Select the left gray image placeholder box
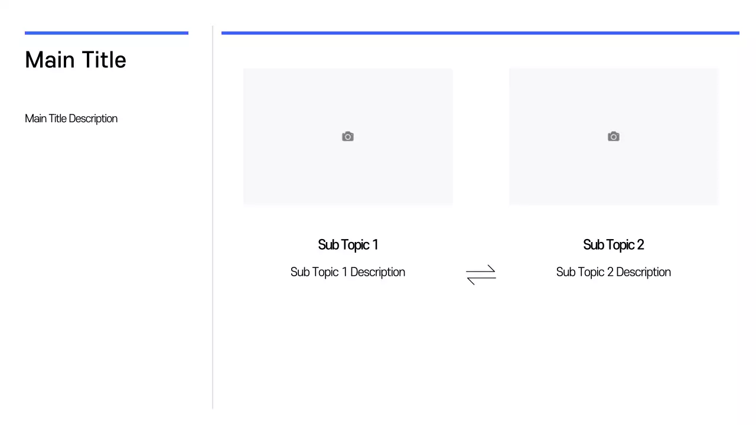 [x=348, y=171]
